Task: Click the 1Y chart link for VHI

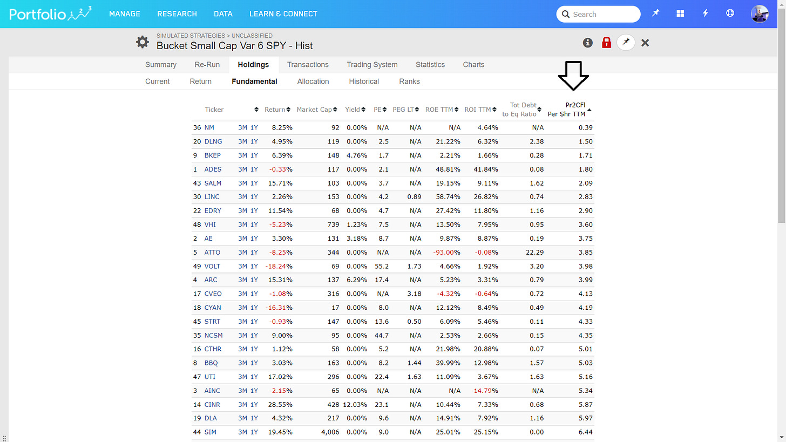Action: point(254,225)
